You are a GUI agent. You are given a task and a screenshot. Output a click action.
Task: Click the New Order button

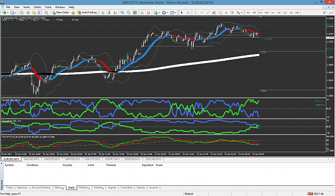[x=61, y=13]
